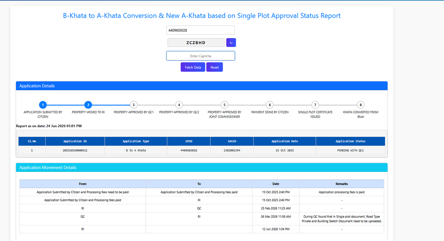Click the EPID number input field
The width and height of the screenshot is (444, 241).
pyautogui.click(x=201, y=30)
